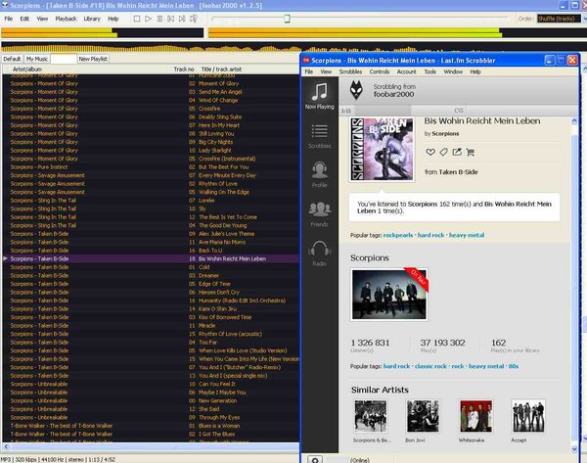The image size is (587, 463).
Task: Click the foobar2000 Previous track button
Action: pyautogui.click(x=170, y=19)
